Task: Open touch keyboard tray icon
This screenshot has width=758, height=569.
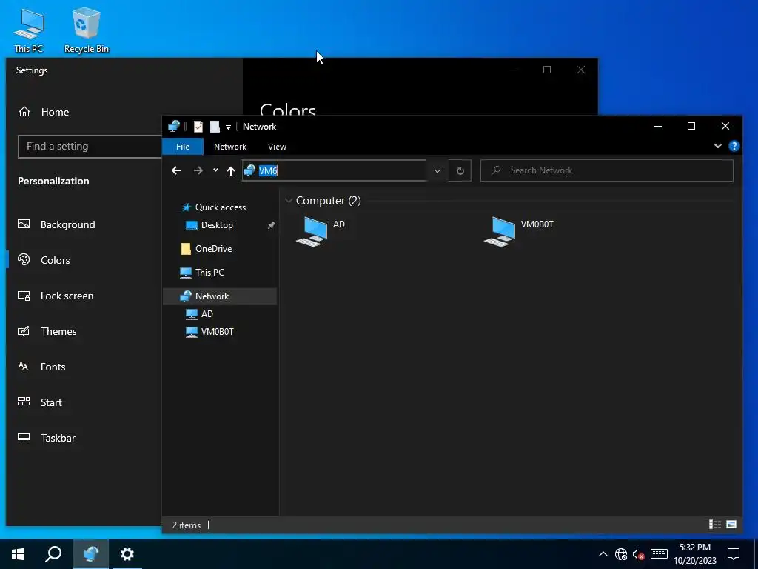Action: click(659, 554)
